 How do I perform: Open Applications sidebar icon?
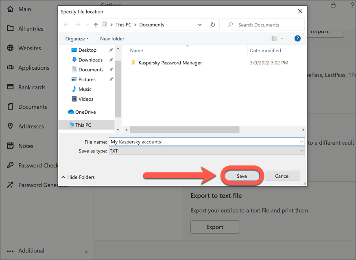tap(10, 68)
